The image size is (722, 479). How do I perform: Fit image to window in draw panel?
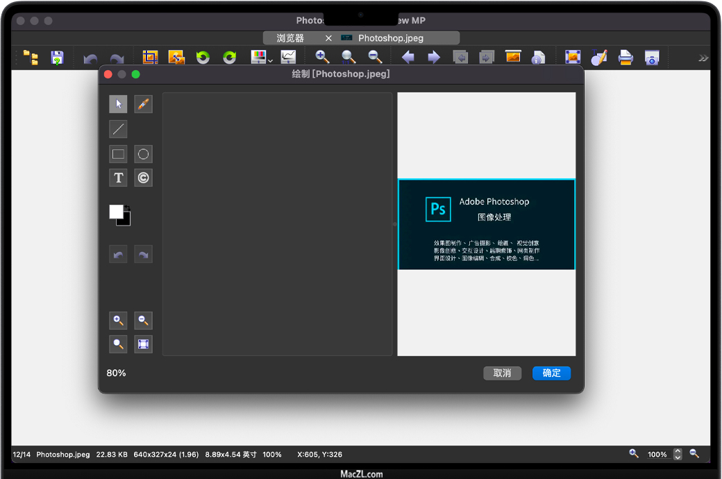point(143,344)
